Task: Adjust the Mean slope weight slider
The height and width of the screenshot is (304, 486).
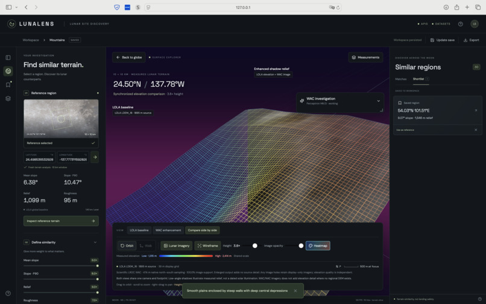Action: click(x=61, y=266)
